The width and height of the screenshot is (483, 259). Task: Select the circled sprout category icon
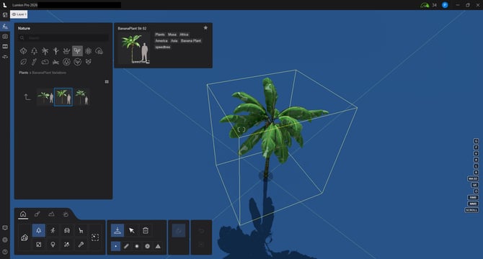(x=77, y=62)
